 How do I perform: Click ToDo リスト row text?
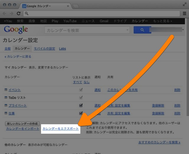(17, 98)
